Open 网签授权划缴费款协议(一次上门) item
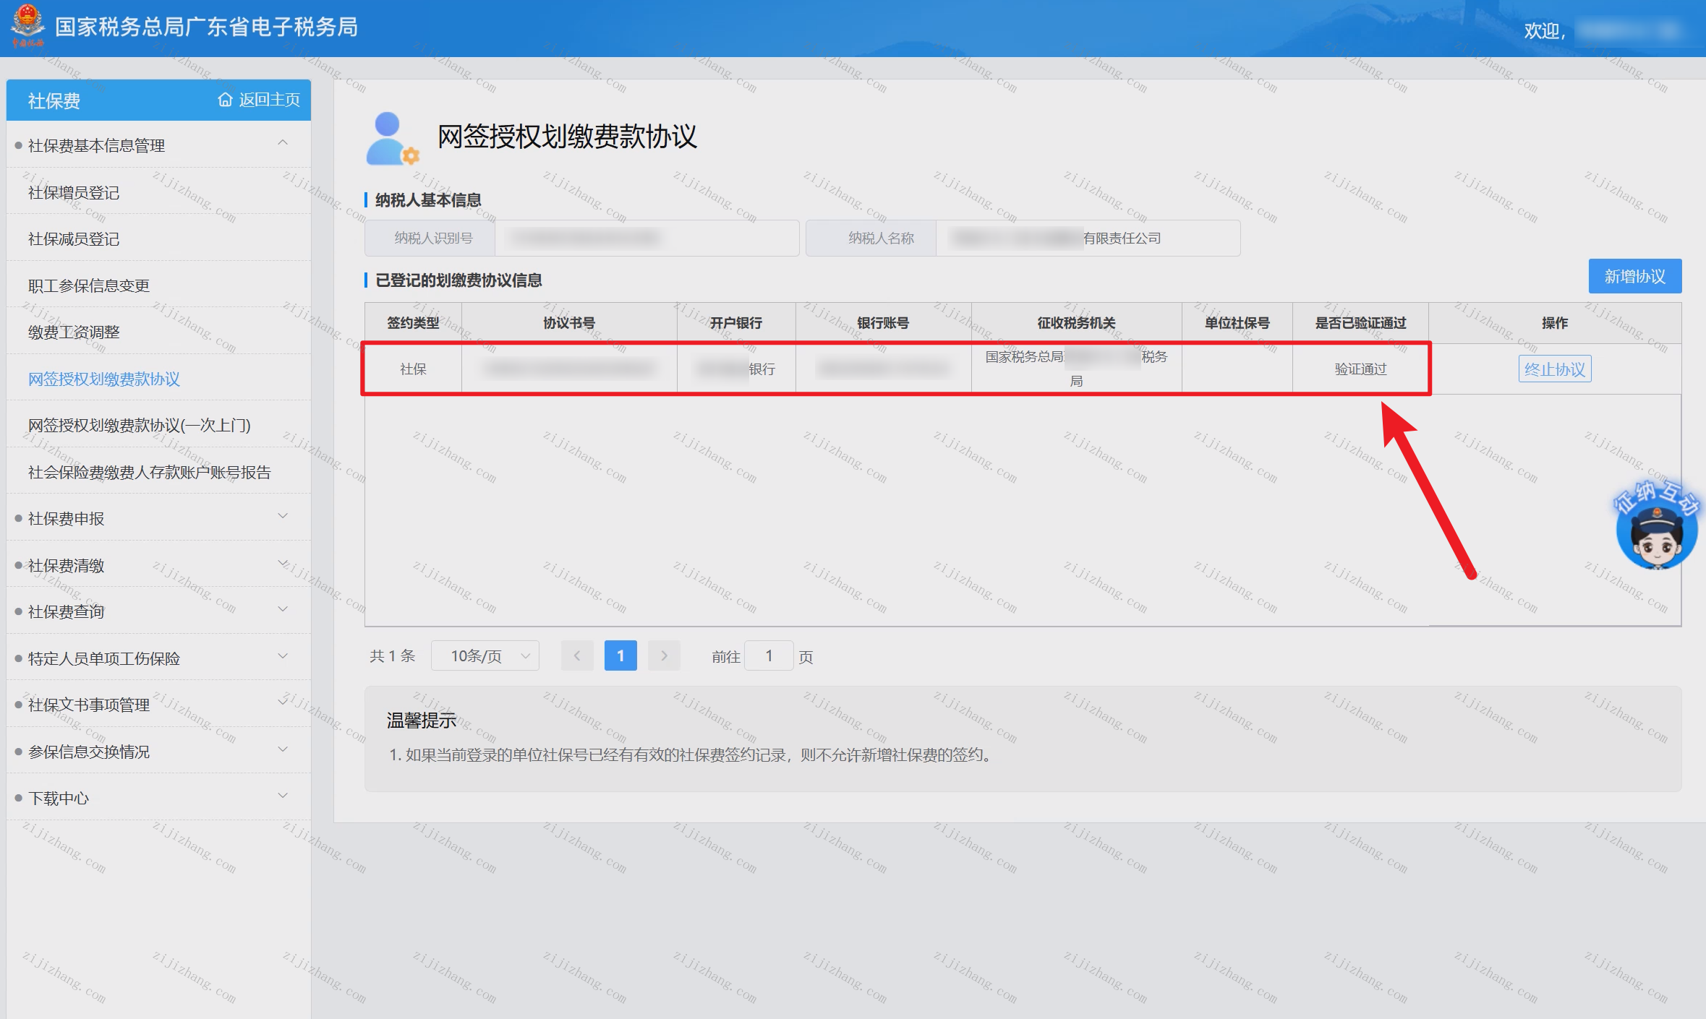The image size is (1706, 1019). 140,426
